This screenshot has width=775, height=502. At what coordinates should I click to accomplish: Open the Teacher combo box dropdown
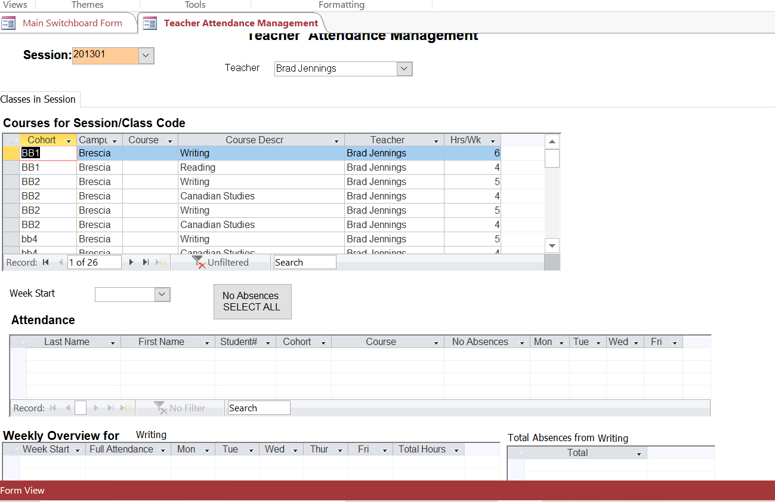click(405, 69)
